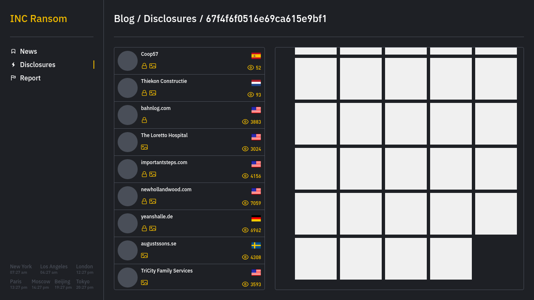Click the image icon under The Loretto Hospital

pyautogui.click(x=144, y=147)
